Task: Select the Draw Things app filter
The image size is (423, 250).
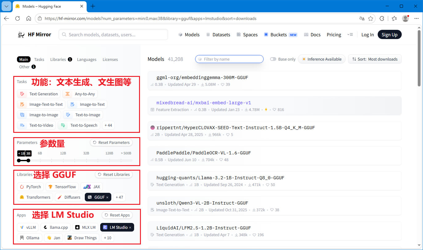Action: (x=82, y=238)
